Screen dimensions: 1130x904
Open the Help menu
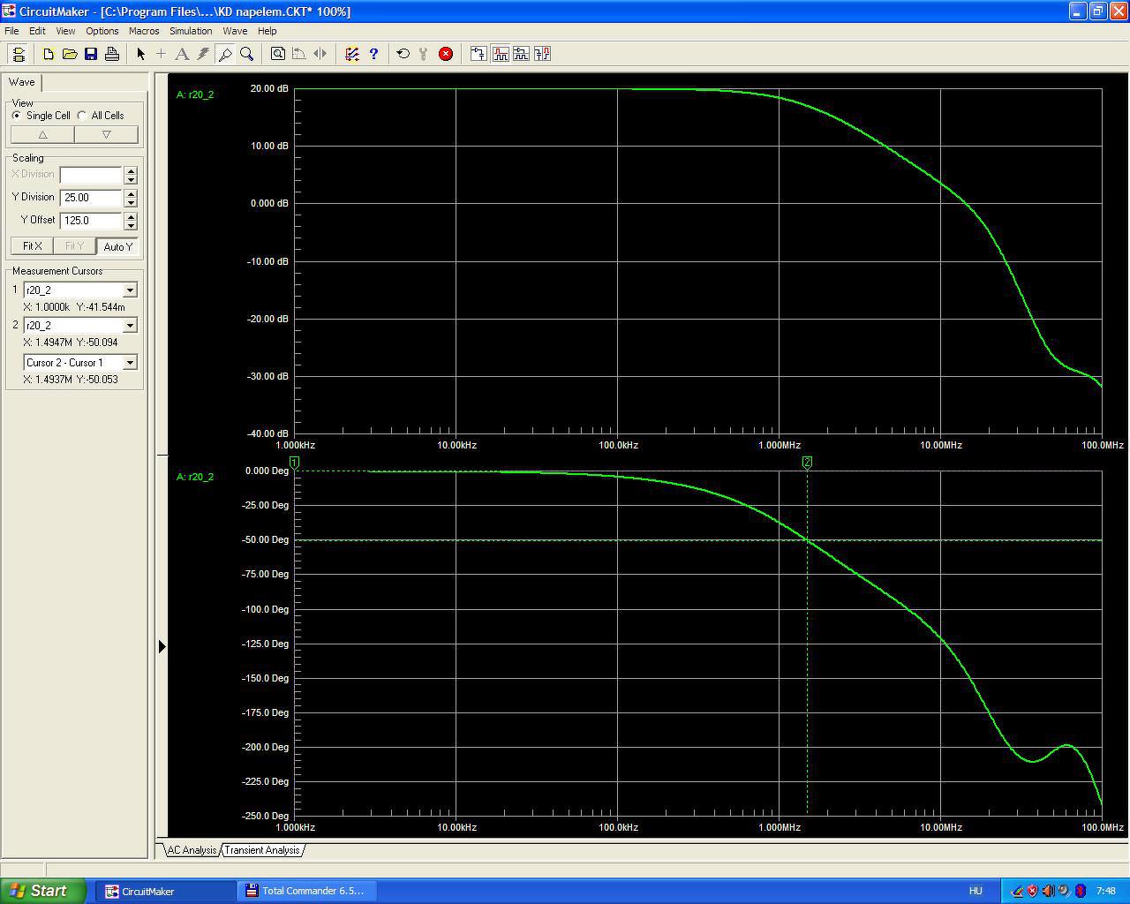[x=267, y=31]
